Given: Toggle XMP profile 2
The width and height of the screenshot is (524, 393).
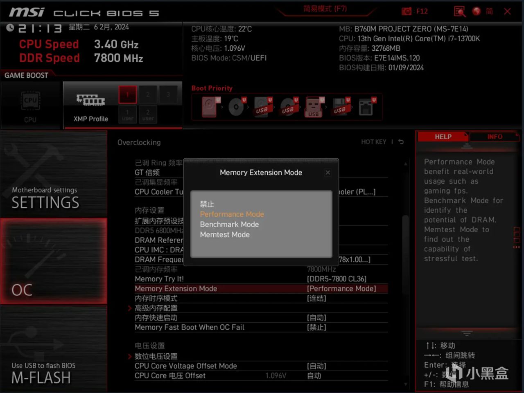Looking at the screenshot, I should [x=148, y=95].
